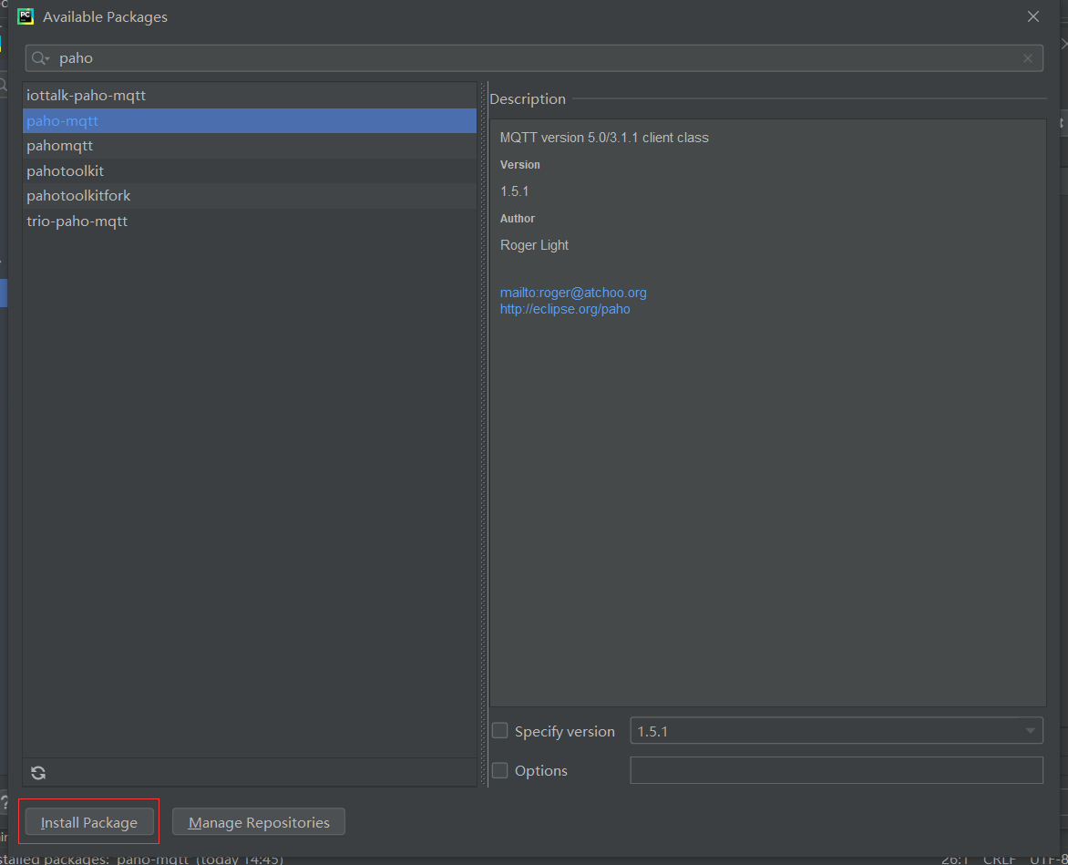Open the http://eclipse.org/paho link
Image resolution: width=1068 pixels, height=865 pixels.
[565, 309]
